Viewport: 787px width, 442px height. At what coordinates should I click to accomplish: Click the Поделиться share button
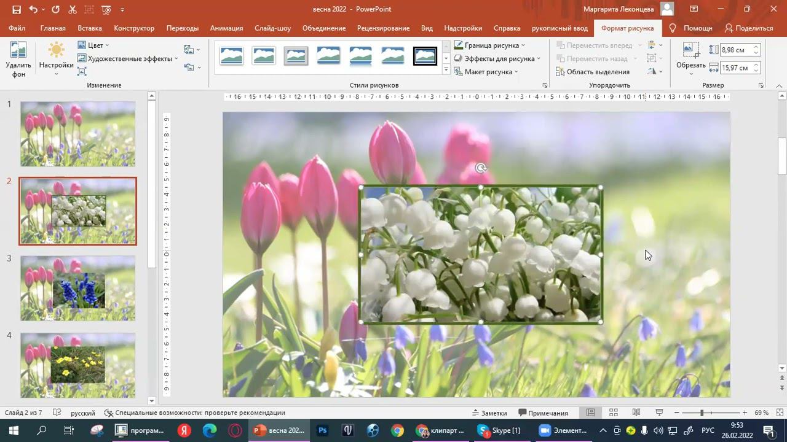(748, 28)
